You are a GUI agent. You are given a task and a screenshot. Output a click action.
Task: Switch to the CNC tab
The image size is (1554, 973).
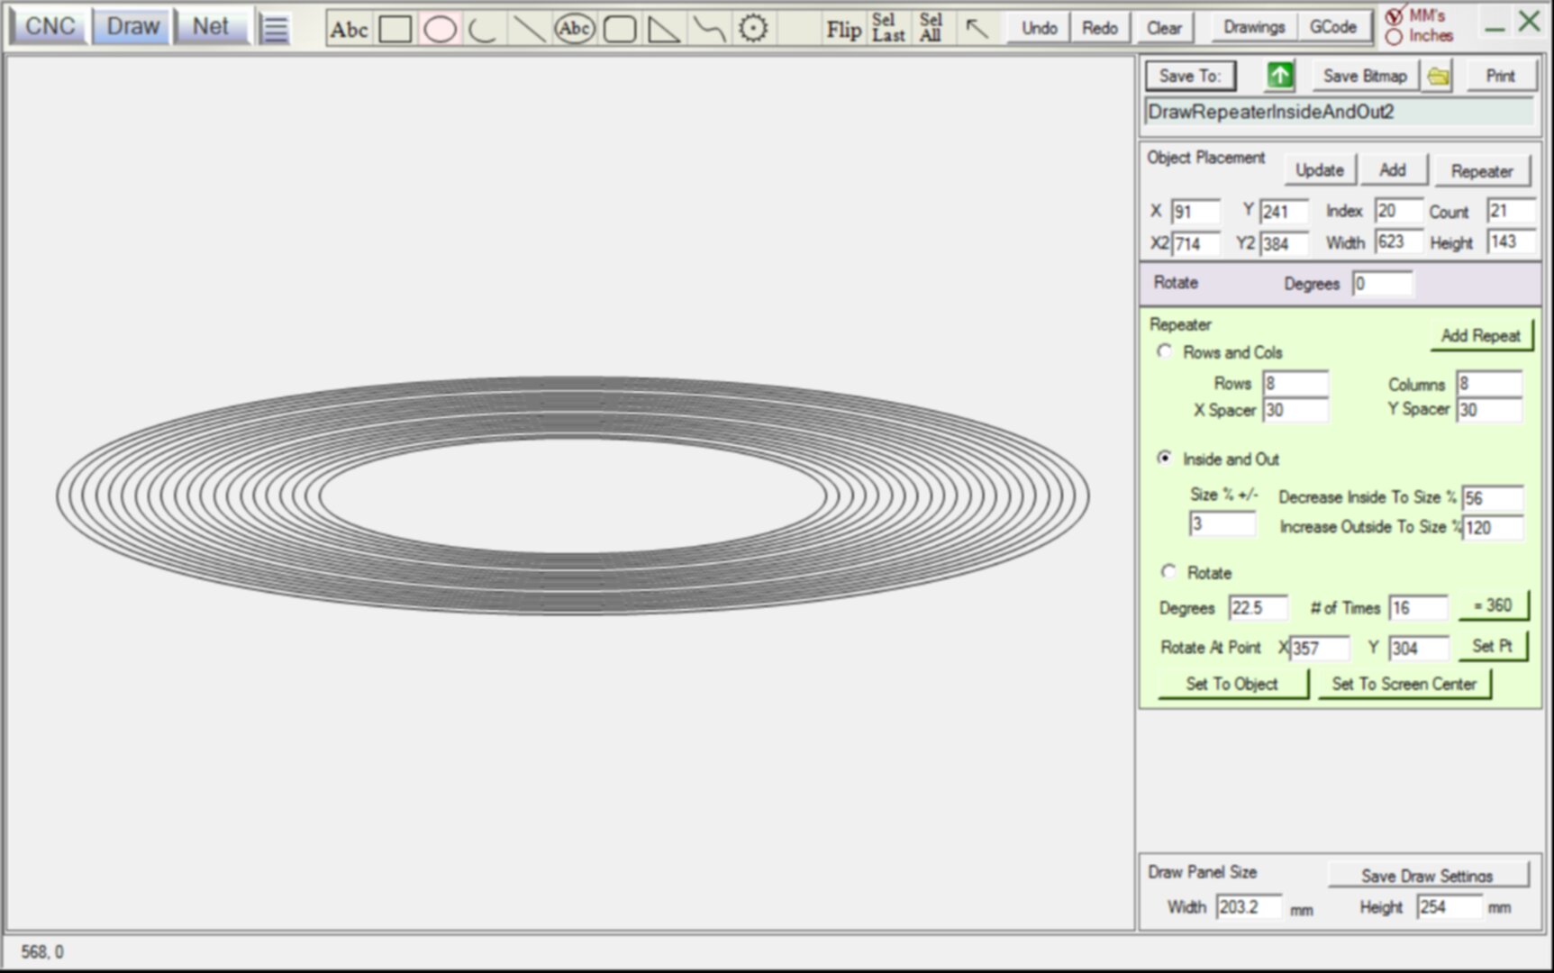(50, 27)
